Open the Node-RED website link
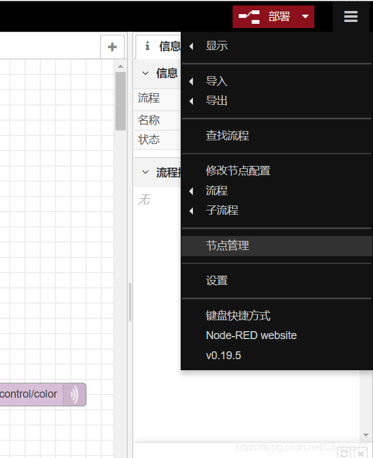The width and height of the screenshot is (373, 458). pos(277,335)
